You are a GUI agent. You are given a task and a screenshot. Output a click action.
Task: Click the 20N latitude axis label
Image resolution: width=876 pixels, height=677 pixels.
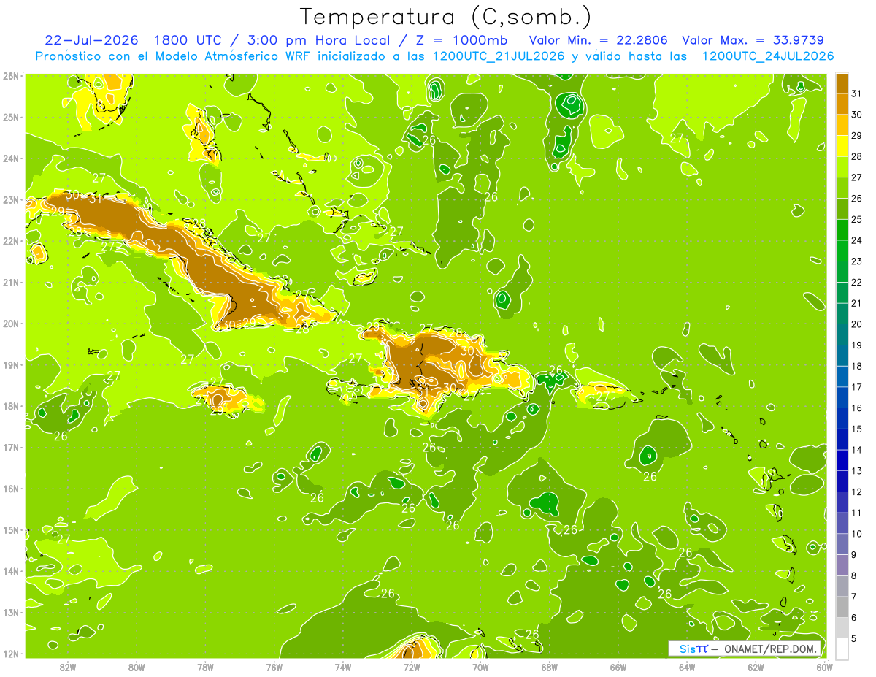coord(10,324)
